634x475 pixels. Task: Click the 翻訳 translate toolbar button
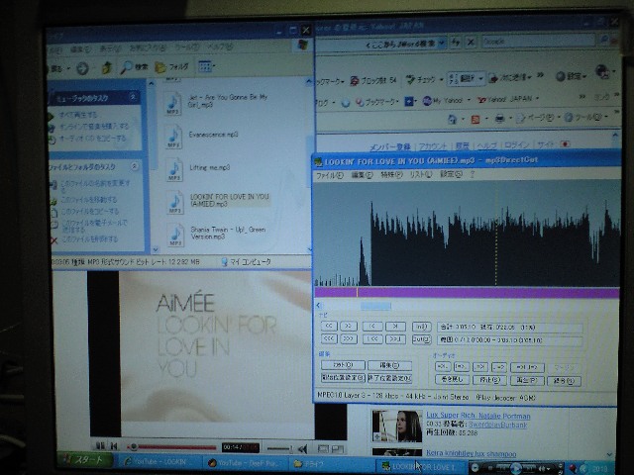pyautogui.click(x=465, y=78)
